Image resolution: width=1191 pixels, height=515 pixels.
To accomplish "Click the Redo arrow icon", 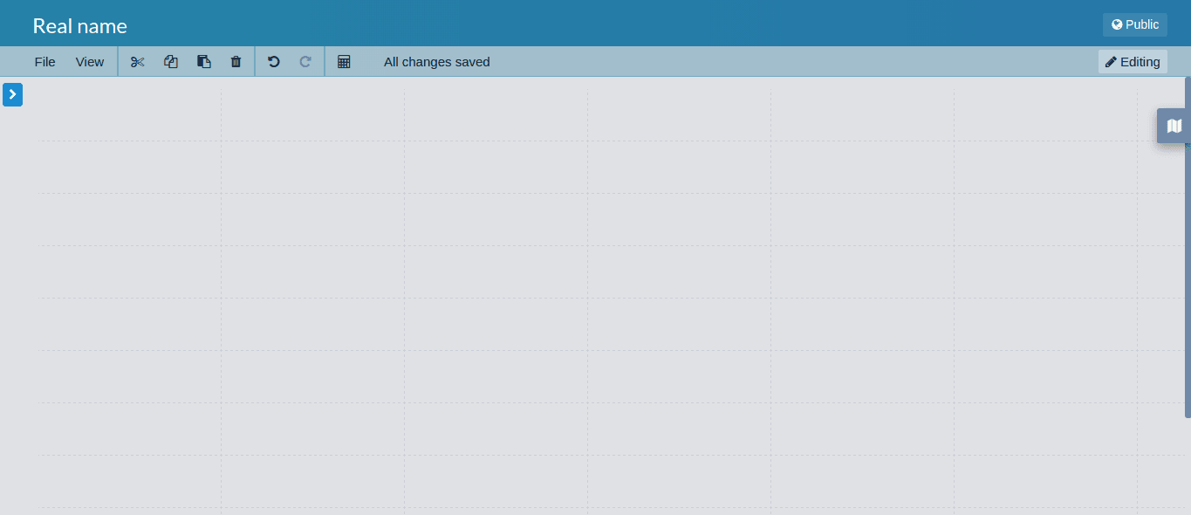I will tap(305, 62).
